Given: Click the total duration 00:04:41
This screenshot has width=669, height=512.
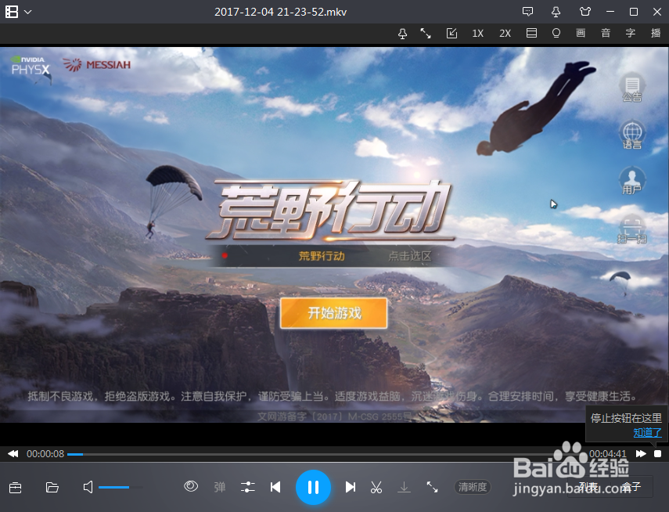Looking at the screenshot, I should 608,453.
